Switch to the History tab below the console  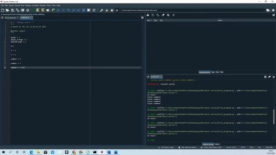click(217, 144)
